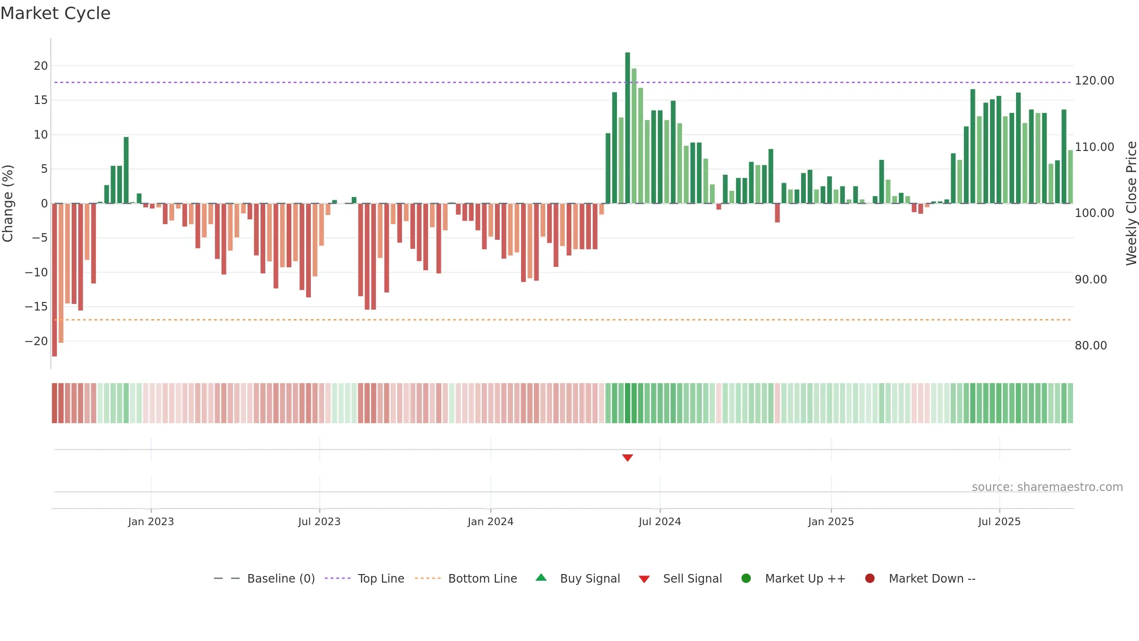
Task: Click the red Market Down circle icon
Action: [x=870, y=578]
